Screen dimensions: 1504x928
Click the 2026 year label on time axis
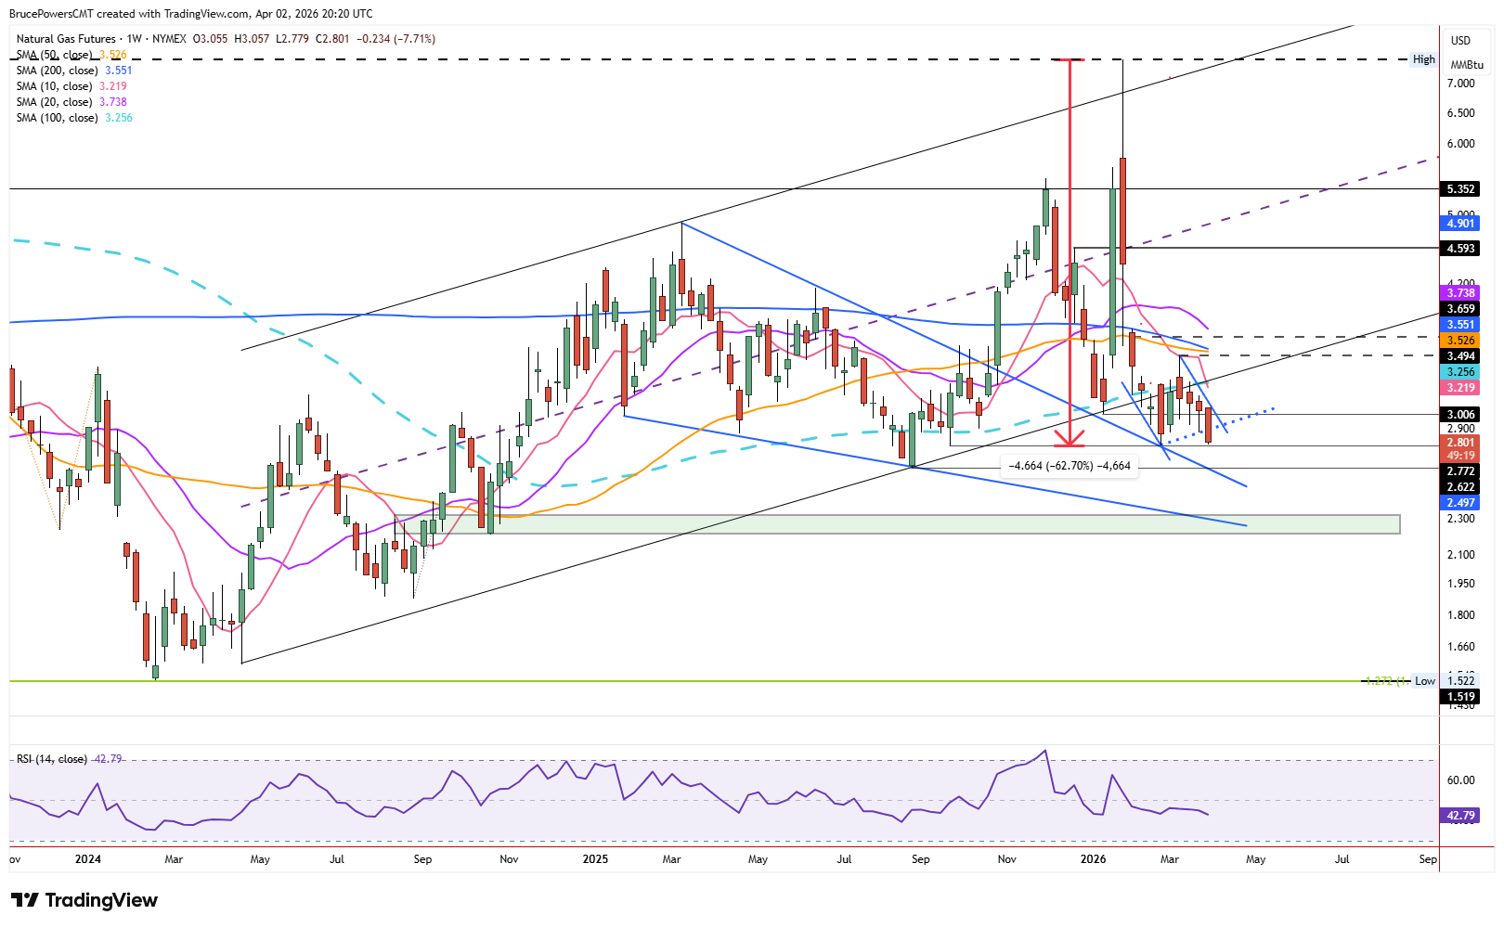(1093, 859)
